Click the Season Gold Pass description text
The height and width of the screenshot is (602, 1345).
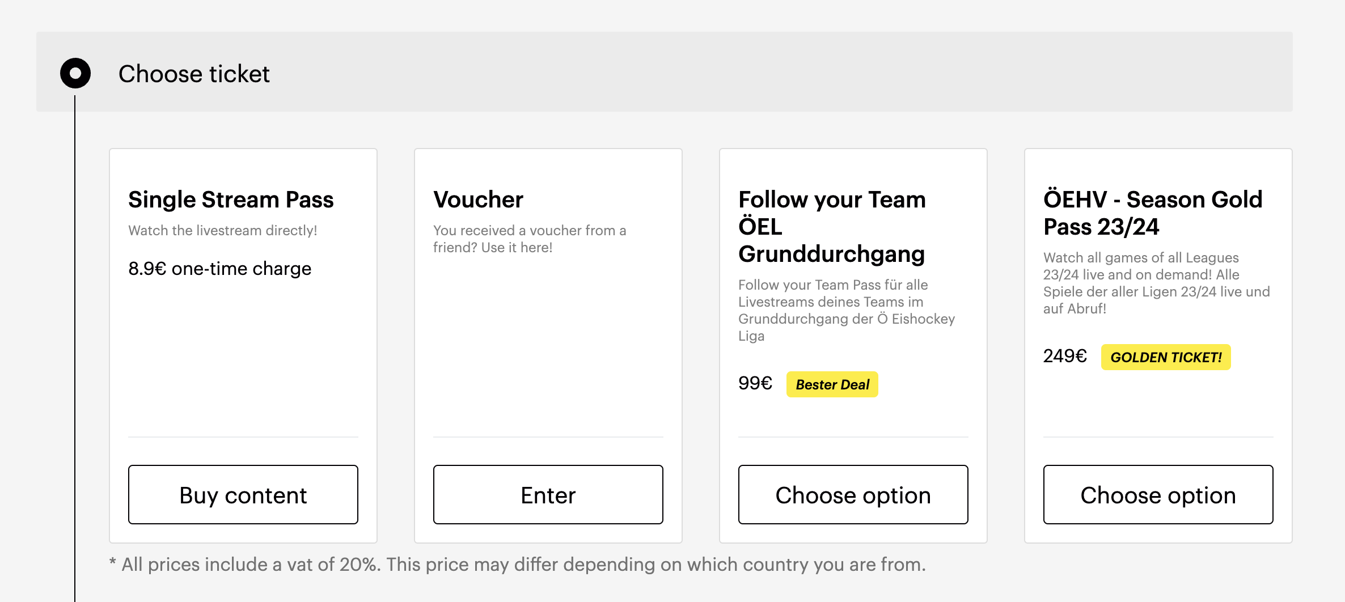point(1156,283)
